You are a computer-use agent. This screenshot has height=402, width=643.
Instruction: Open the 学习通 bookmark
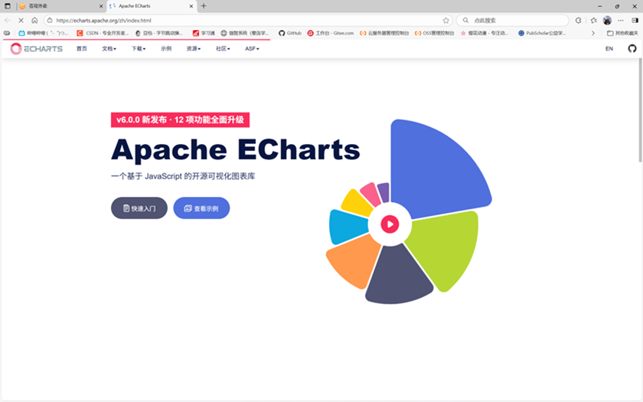click(x=204, y=33)
